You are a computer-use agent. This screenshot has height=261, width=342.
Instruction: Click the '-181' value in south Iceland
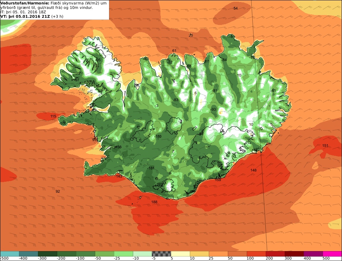(x=151, y=168)
